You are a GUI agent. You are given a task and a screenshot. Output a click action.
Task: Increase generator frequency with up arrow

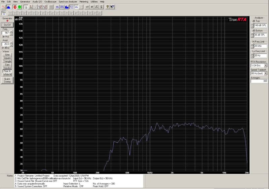tap(11, 32)
